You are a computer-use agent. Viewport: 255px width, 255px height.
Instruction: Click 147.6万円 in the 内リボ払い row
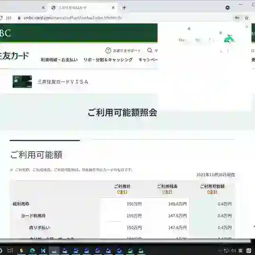[x=178, y=228]
